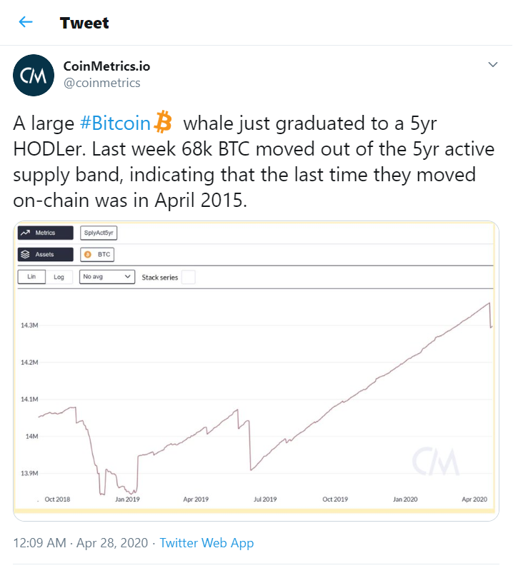Open the Assets panel button
The width and height of the screenshot is (513, 568).
(x=45, y=255)
